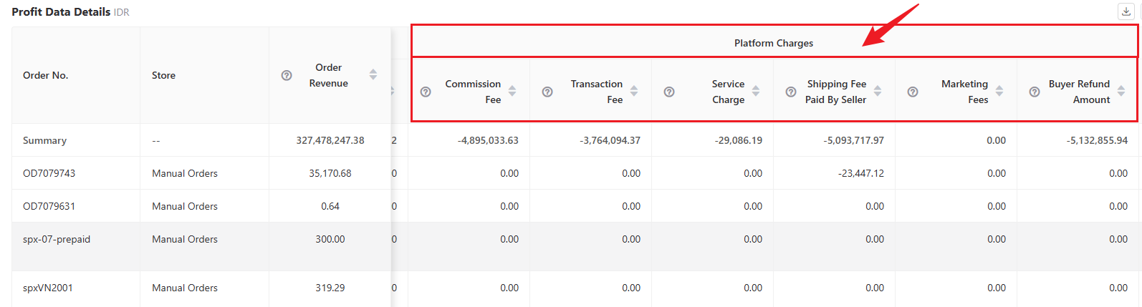Click summary transaction fee -3,764,094.37
Screen dimensions: 1142x307
point(610,140)
